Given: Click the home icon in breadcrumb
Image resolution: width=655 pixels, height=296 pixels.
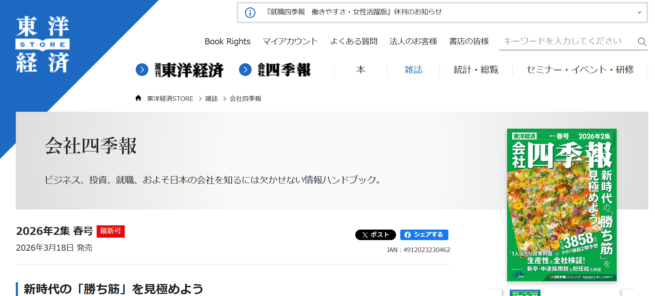Looking at the screenshot, I should 138,98.
